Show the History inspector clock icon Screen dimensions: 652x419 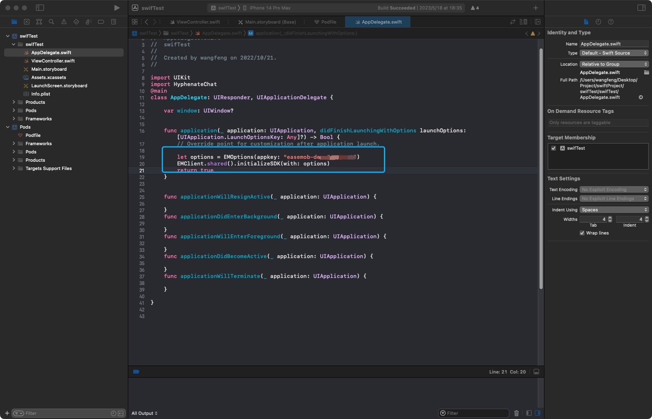pyautogui.click(x=598, y=22)
